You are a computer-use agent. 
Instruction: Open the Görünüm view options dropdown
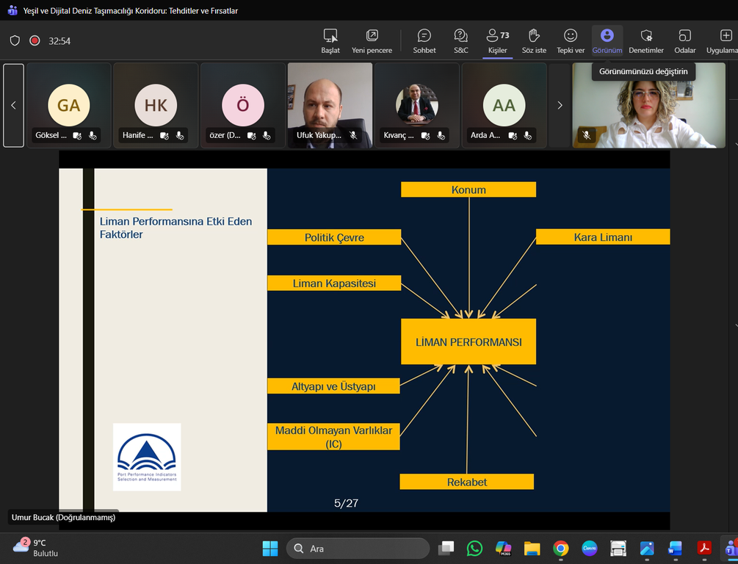[607, 40]
